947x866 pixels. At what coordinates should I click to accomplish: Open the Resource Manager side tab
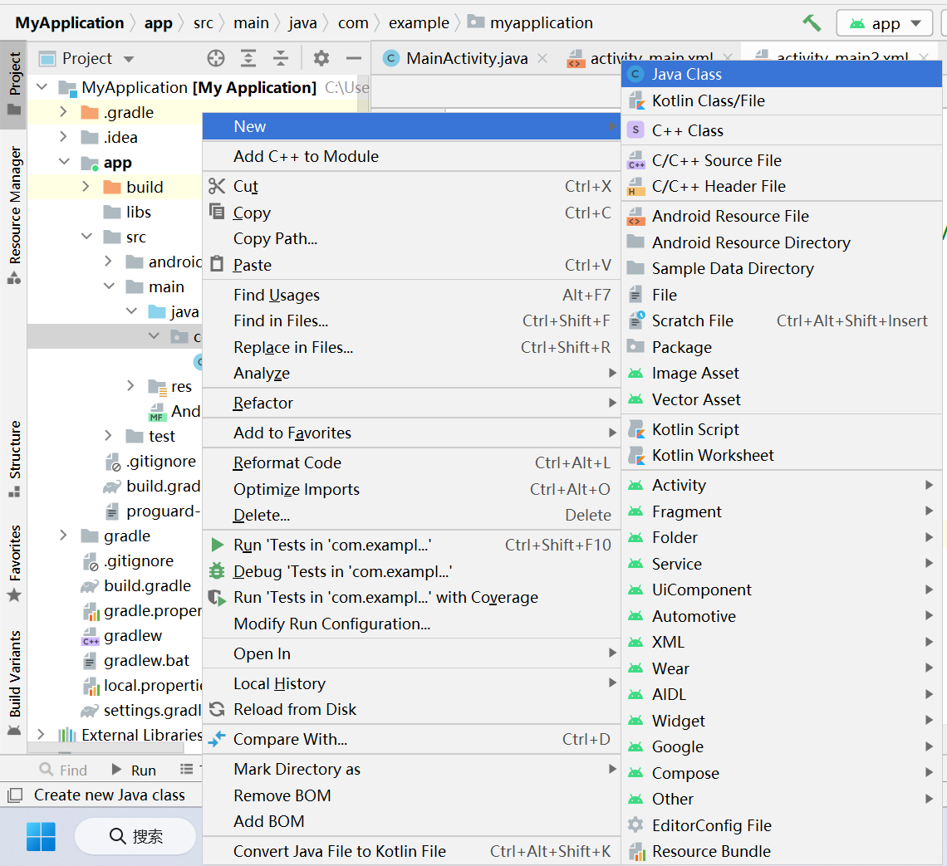(14, 214)
